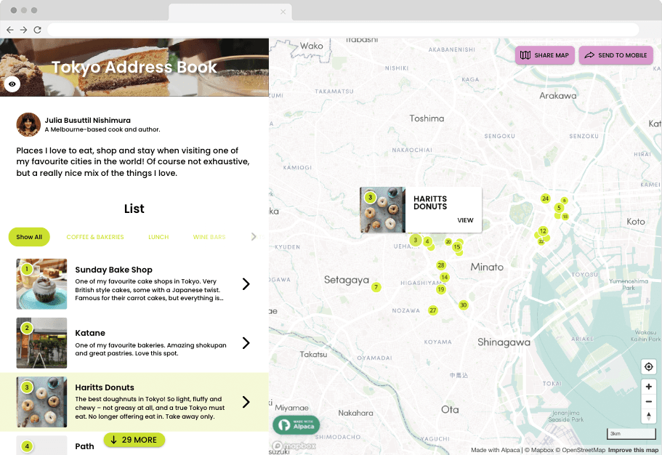The image size is (662, 455).
Task: Select the COFFEE & BAKERIES filter
Action: (x=95, y=237)
